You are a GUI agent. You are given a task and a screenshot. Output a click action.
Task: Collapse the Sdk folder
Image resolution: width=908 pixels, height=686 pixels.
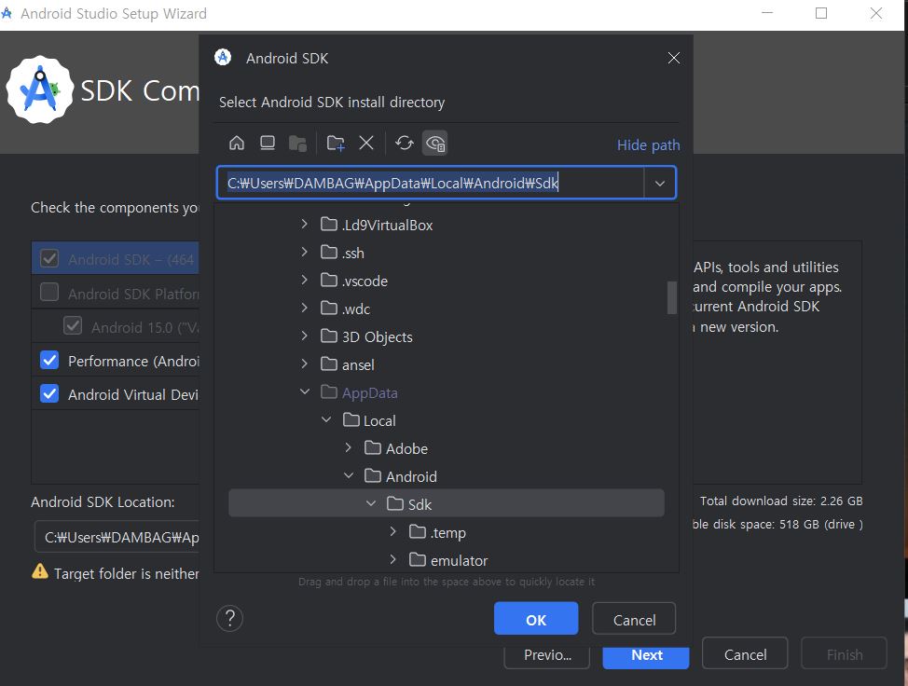[x=371, y=503]
